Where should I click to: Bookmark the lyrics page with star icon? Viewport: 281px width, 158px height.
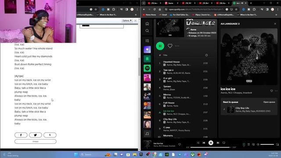click(x=96, y=9)
